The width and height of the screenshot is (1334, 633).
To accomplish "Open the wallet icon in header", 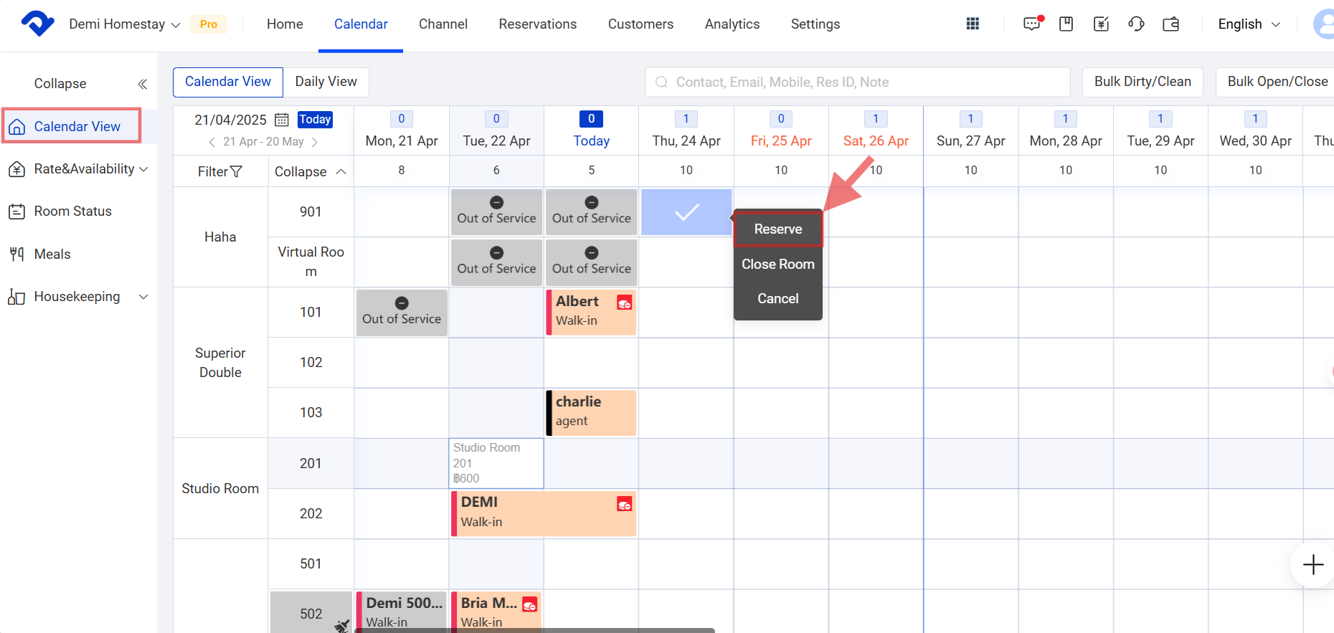I will (x=1171, y=24).
